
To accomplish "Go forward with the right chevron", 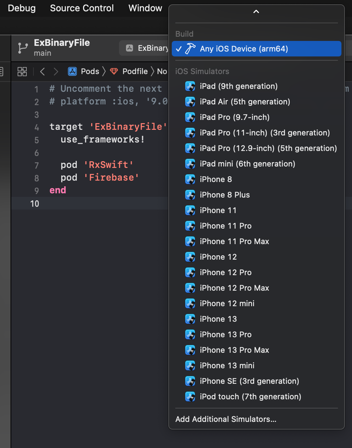I will point(56,72).
